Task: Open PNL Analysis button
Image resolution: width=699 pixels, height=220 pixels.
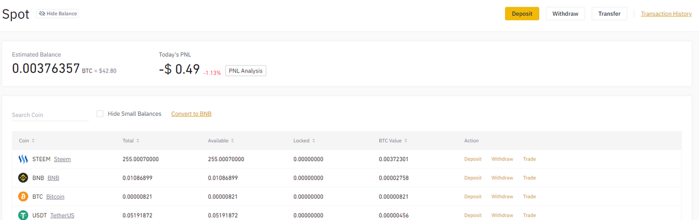Action: pos(246,71)
